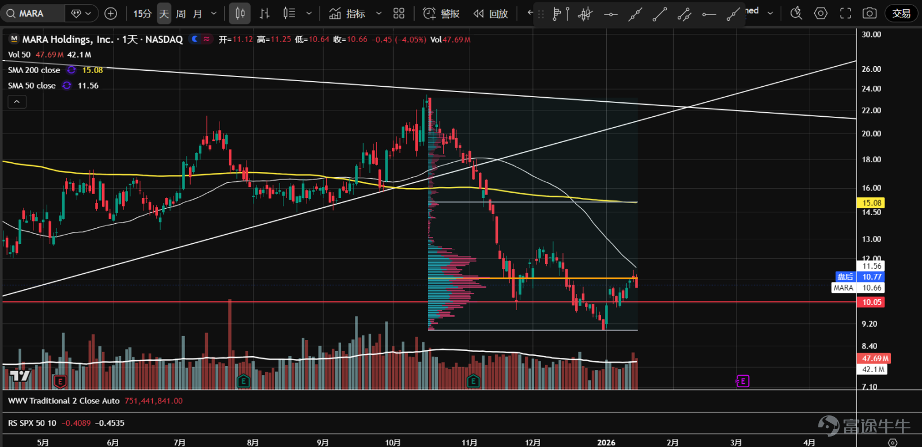Add a symbol with the plus icon

click(x=111, y=13)
